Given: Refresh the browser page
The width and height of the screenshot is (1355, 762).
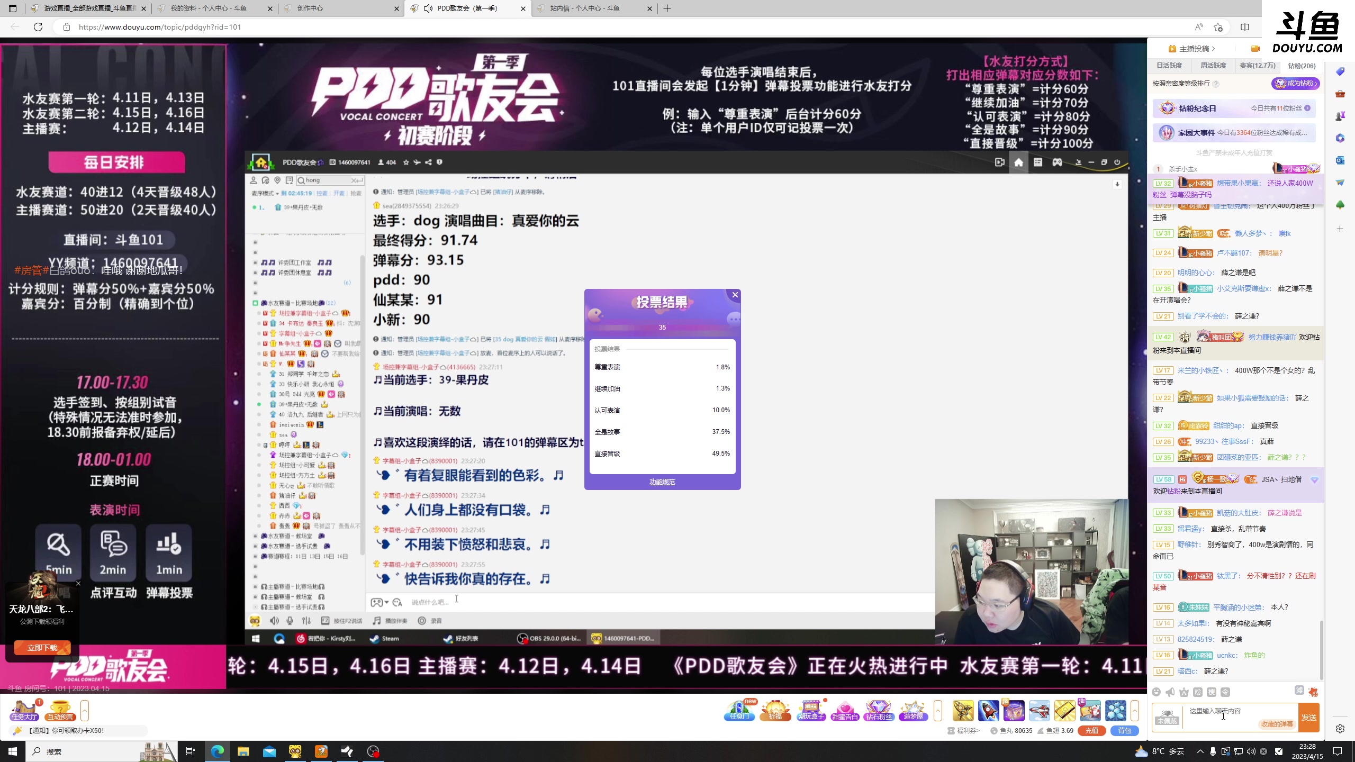Looking at the screenshot, I should tap(38, 27).
